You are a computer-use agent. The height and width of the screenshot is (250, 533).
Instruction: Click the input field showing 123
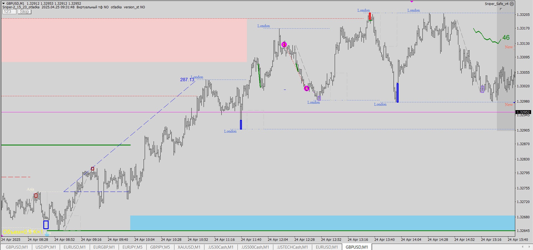[9, 12]
